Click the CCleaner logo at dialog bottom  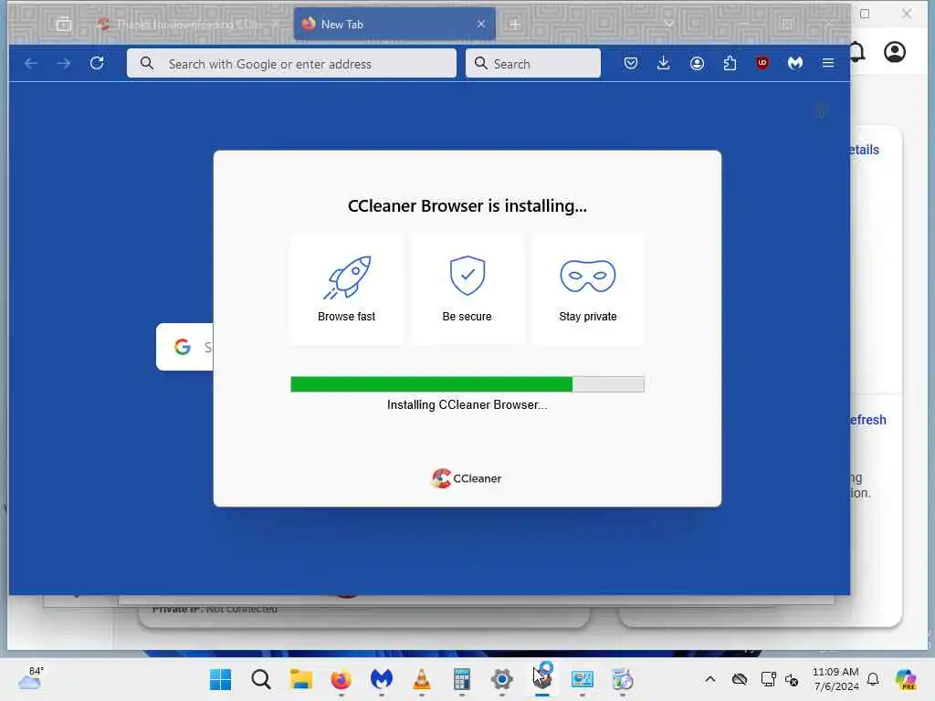click(467, 478)
